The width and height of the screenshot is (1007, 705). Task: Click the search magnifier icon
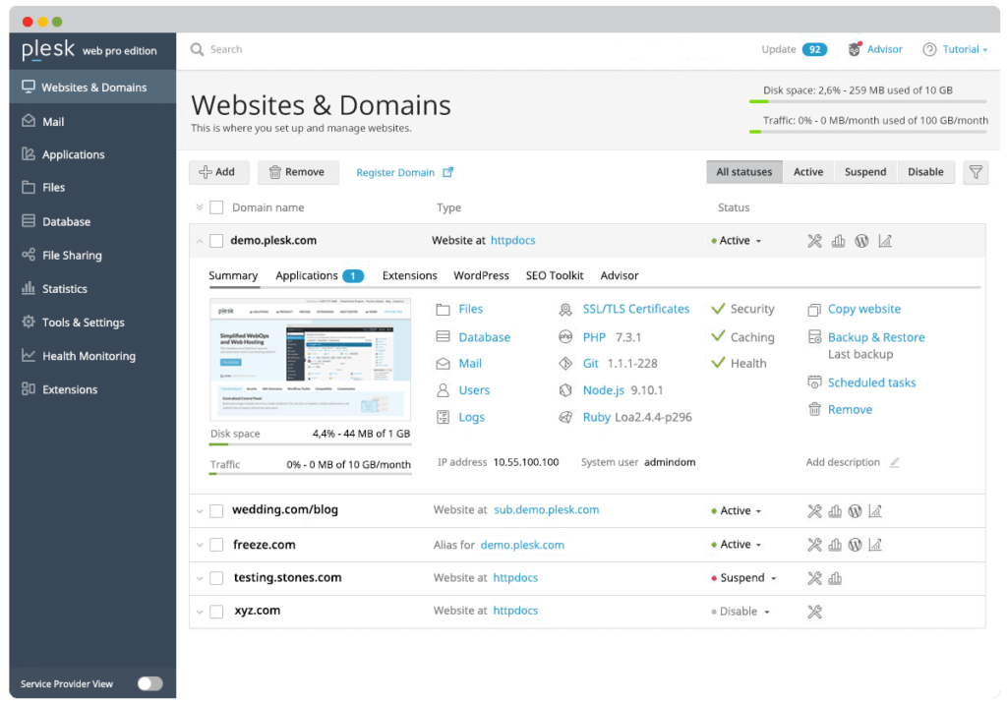(x=197, y=49)
